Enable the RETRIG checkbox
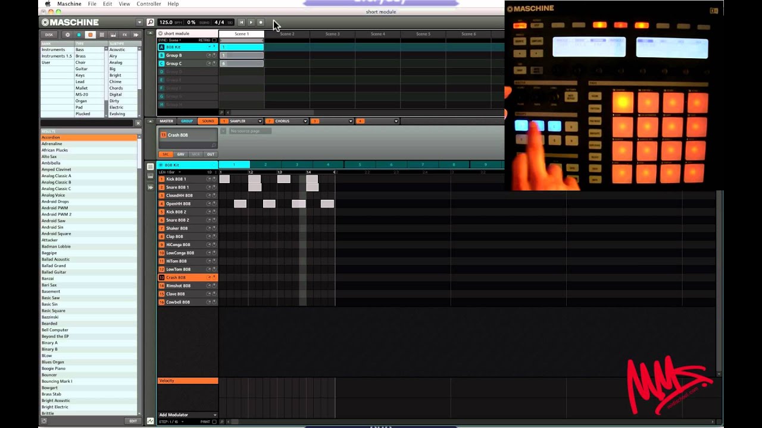The height and width of the screenshot is (428, 762). 214,40
